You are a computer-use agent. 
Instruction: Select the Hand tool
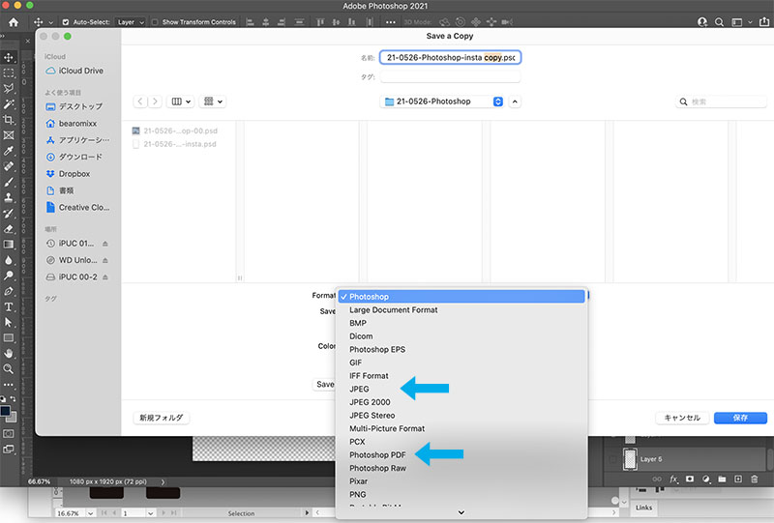pyautogui.click(x=9, y=353)
